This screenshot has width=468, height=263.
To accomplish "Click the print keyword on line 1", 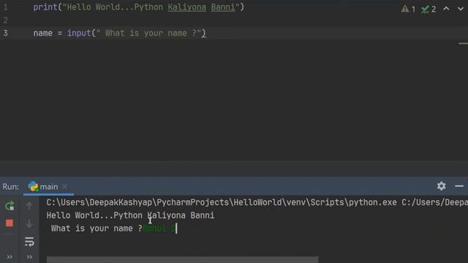I will click(x=45, y=7).
